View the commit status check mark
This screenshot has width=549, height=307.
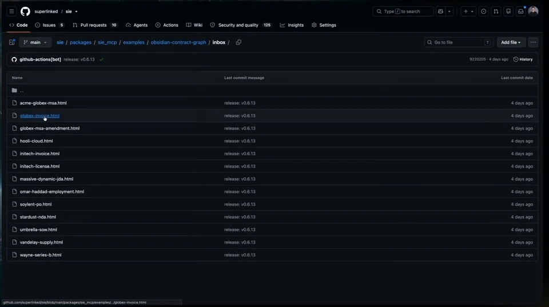tap(102, 59)
